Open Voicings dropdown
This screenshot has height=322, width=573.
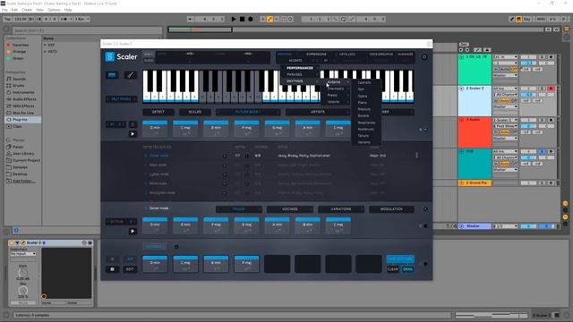coord(290,209)
